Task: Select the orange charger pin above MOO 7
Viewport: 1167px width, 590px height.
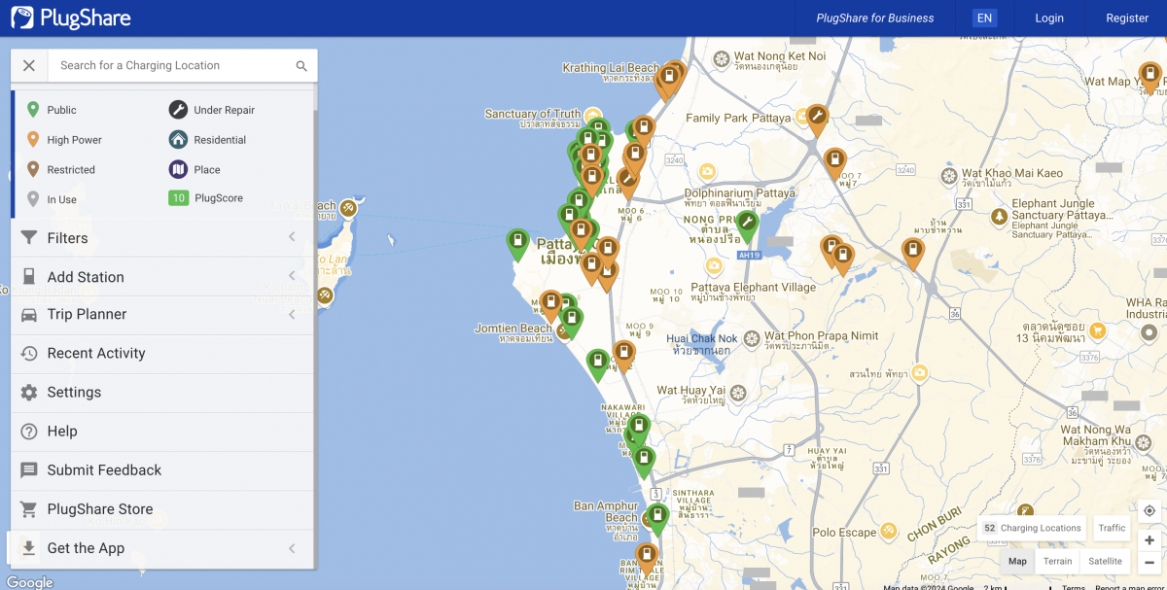Action: (x=834, y=162)
